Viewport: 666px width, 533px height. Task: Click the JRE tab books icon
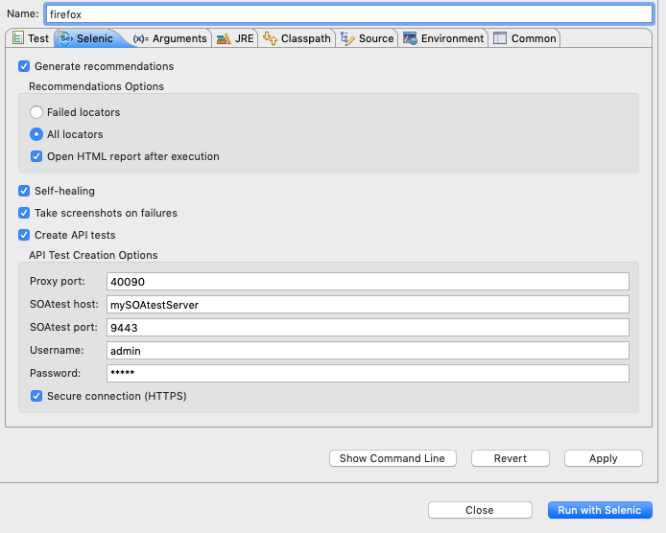point(224,39)
